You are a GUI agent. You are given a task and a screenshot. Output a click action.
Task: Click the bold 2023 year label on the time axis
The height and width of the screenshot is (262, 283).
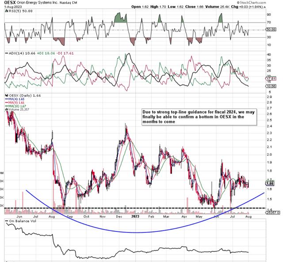(135, 216)
